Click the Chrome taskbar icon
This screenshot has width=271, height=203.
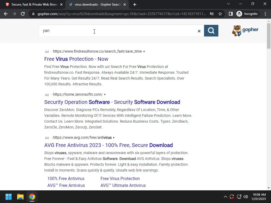point(32,197)
